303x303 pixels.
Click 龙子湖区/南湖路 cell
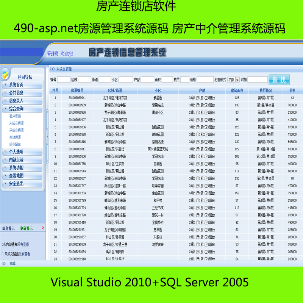pyautogui.click(x=115, y=112)
